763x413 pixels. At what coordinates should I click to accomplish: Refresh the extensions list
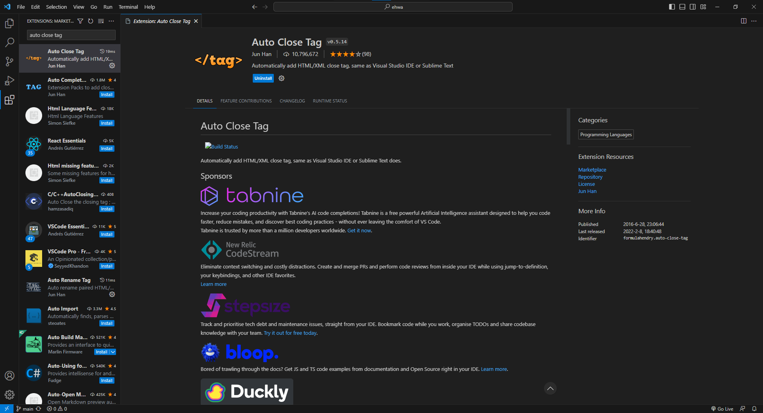[x=90, y=21]
